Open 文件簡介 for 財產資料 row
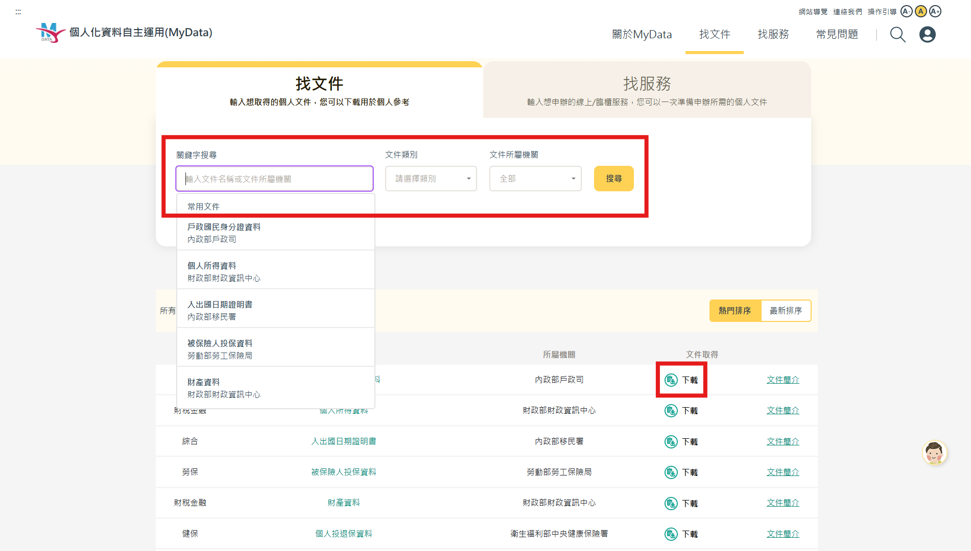The width and height of the screenshot is (971, 551). [783, 503]
